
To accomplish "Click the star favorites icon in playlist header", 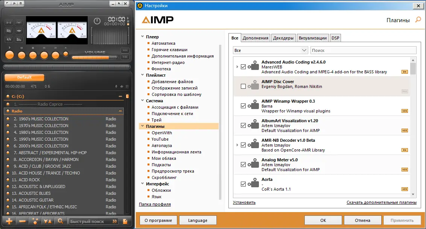I will tap(122, 86).
